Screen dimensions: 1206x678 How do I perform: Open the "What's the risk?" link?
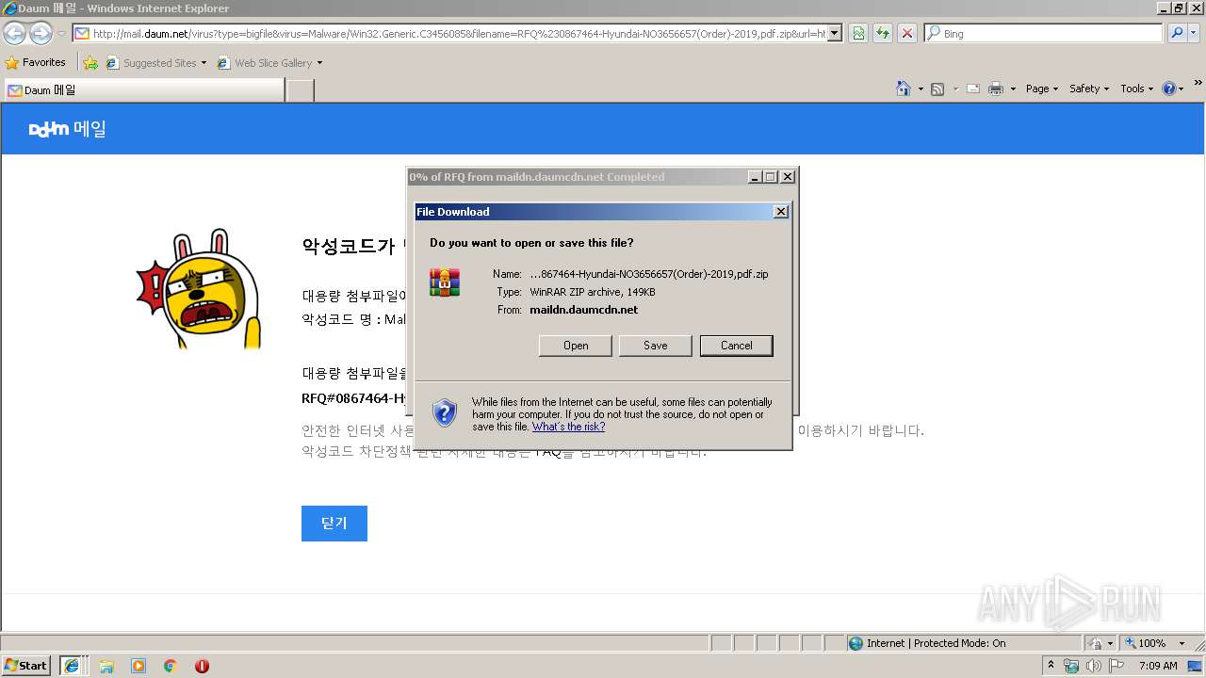[568, 427]
